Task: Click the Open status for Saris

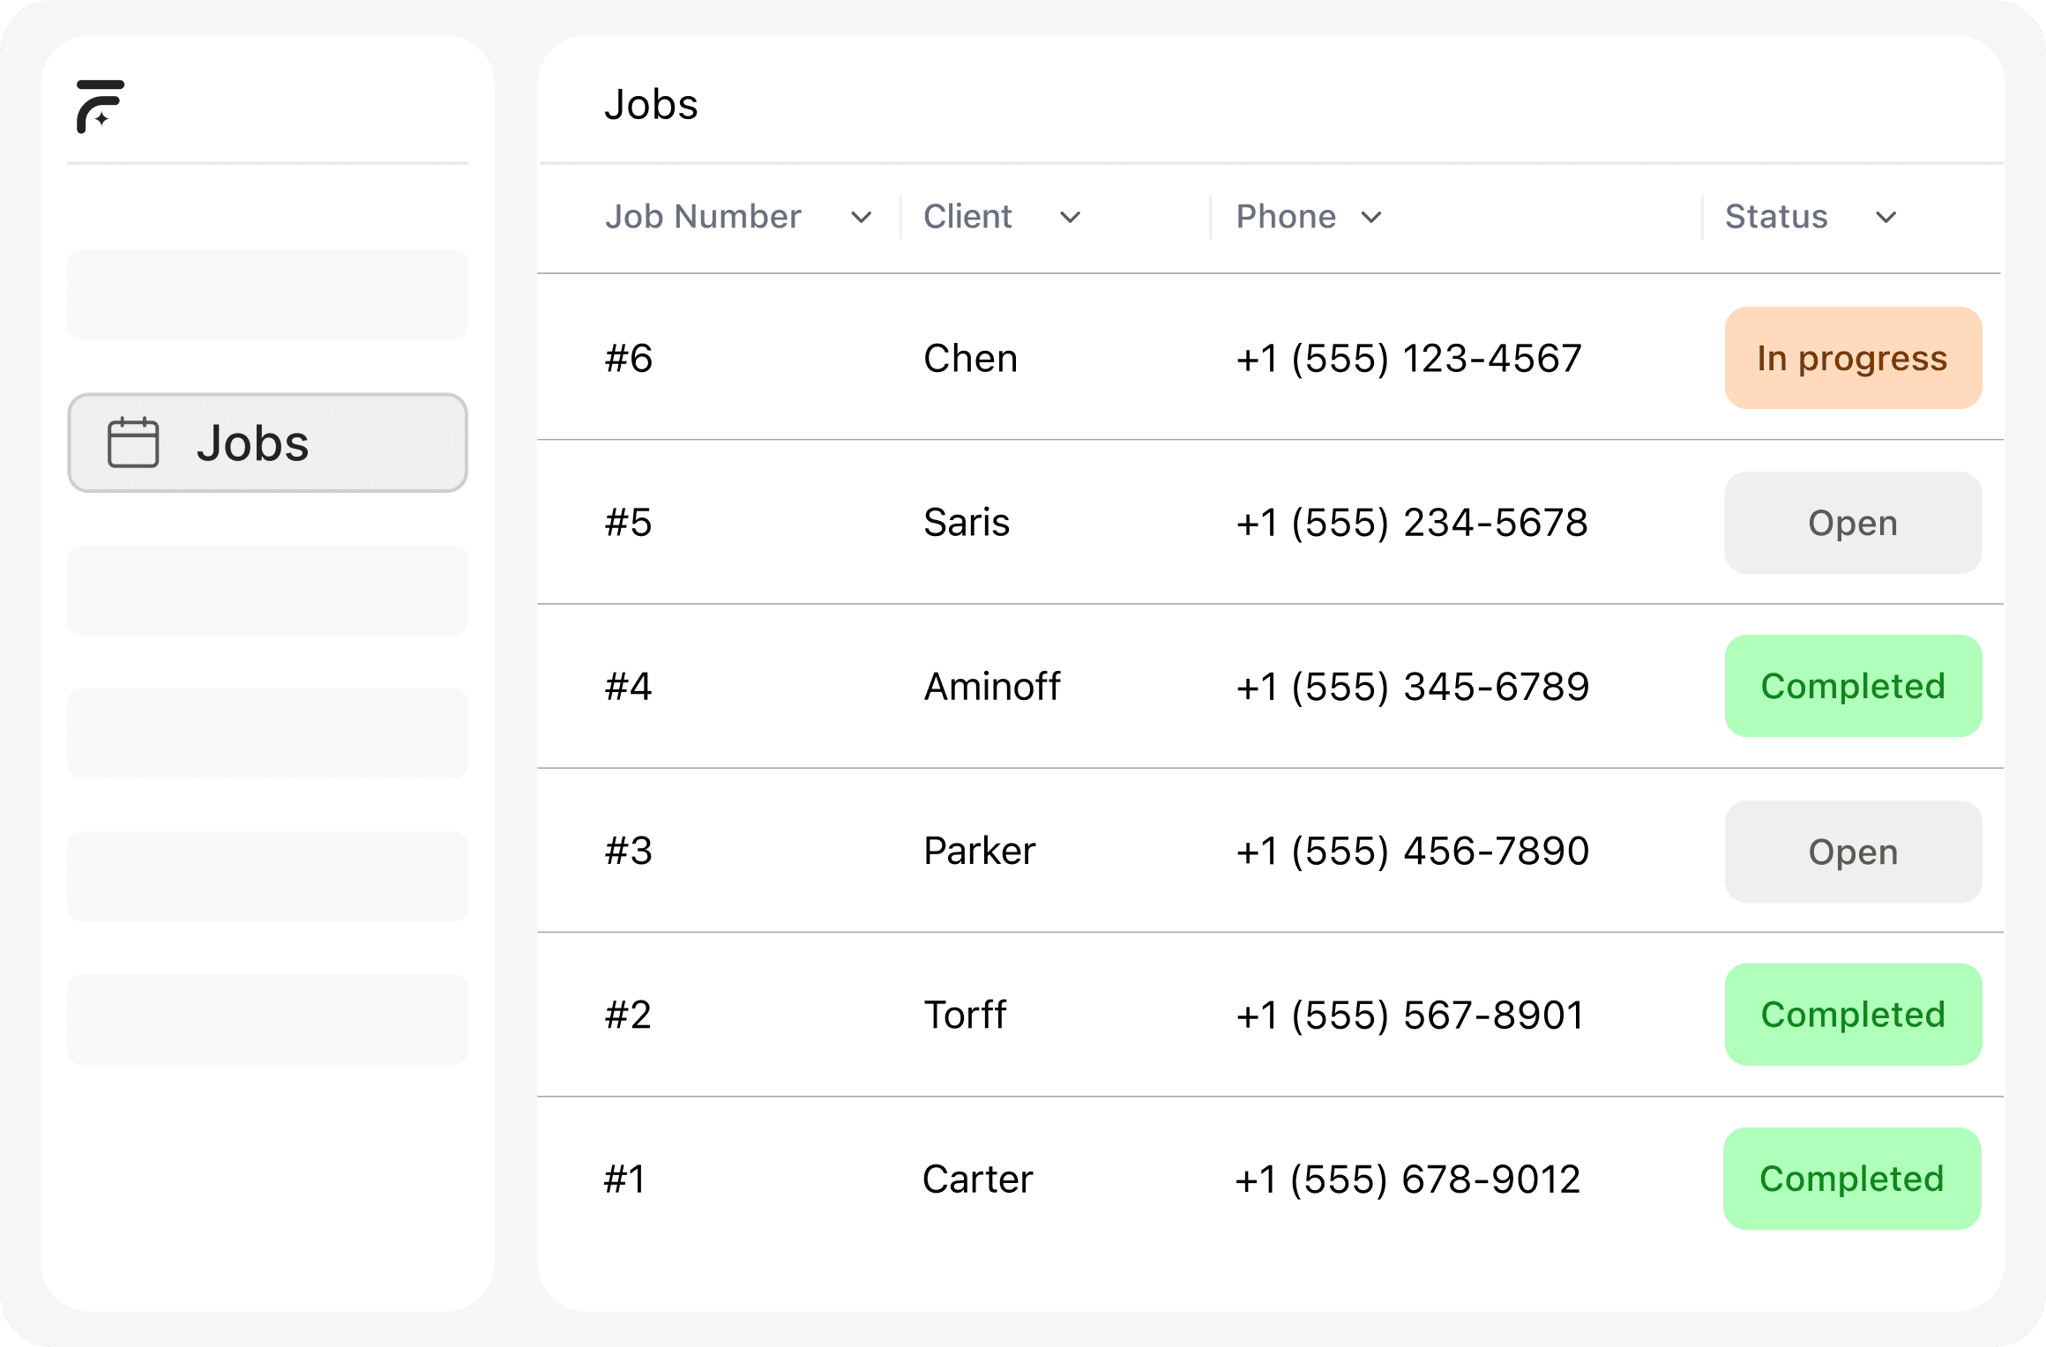Action: tap(1852, 523)
